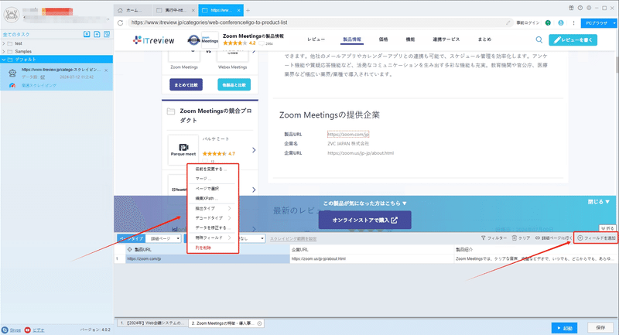Click the robot icon of the scraping task

(12, 73)
